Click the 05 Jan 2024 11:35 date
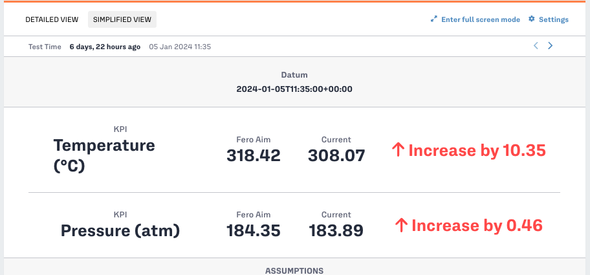Image resolution: width=590 pixels, height=275 pixels. 180,47
